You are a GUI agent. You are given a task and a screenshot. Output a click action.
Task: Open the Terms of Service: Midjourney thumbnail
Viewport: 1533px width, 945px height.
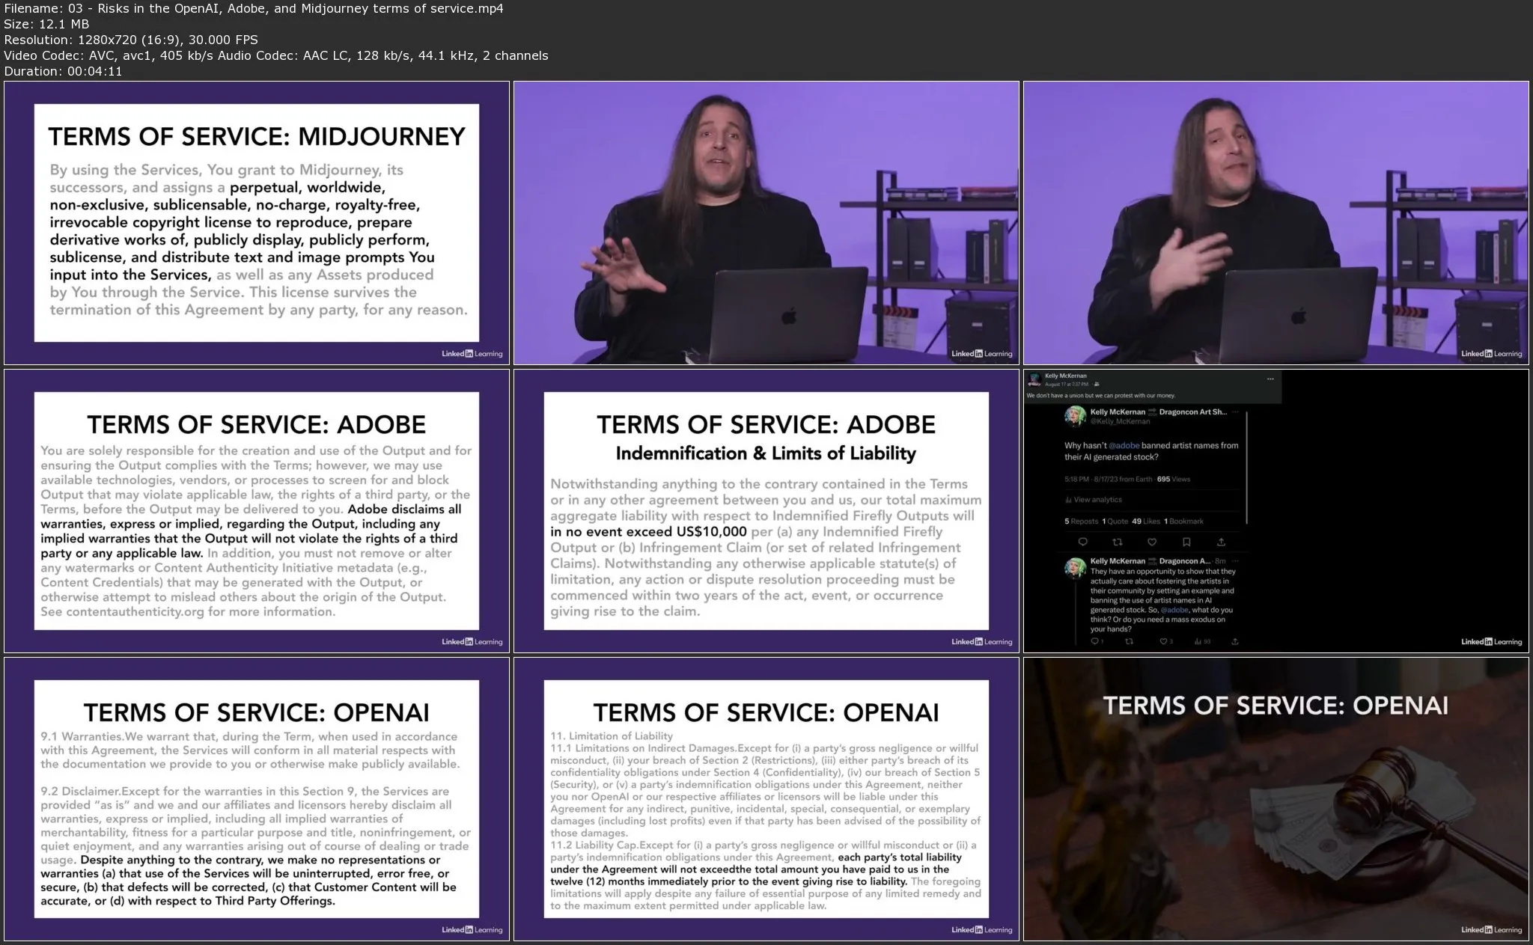tap(257, 223)
